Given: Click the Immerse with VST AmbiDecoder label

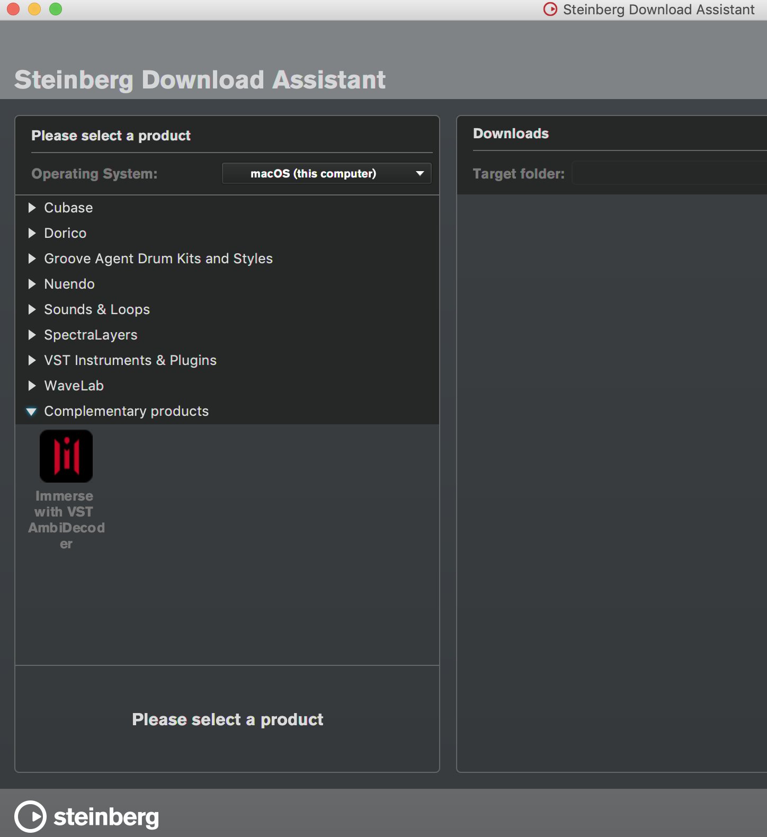Looking at the screenshot, I should coord(66,520).
